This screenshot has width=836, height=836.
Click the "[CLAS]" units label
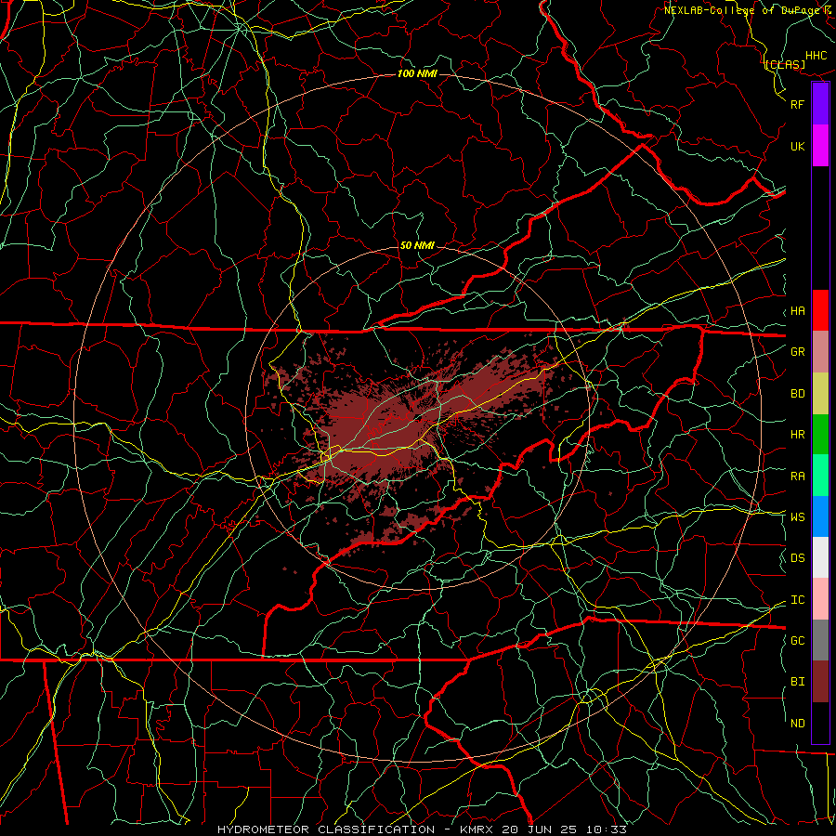784,64
